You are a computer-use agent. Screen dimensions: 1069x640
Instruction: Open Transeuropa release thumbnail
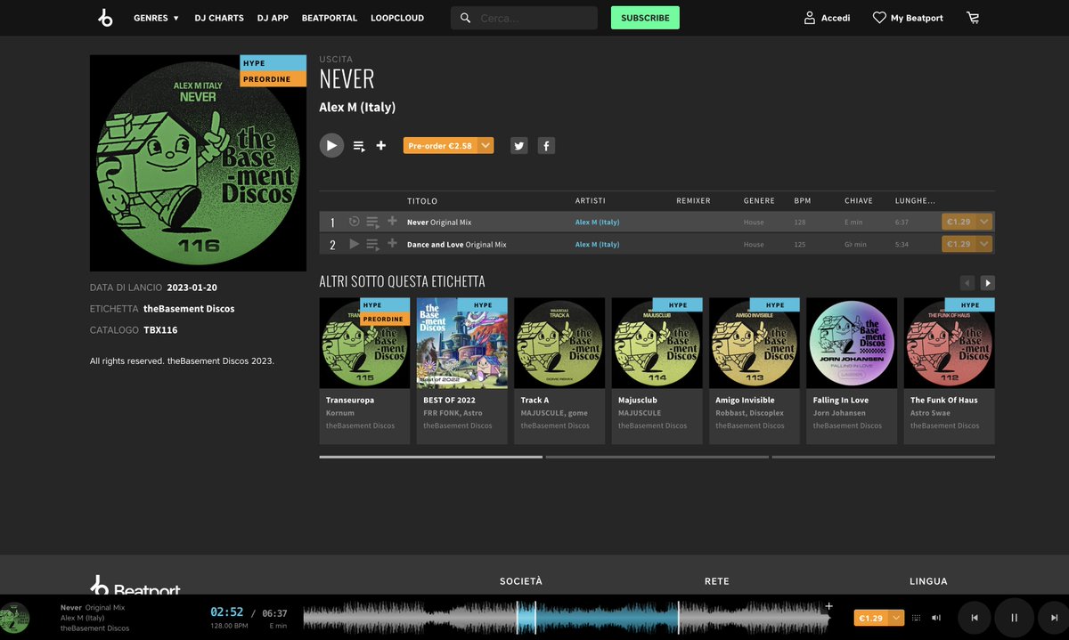365,344
